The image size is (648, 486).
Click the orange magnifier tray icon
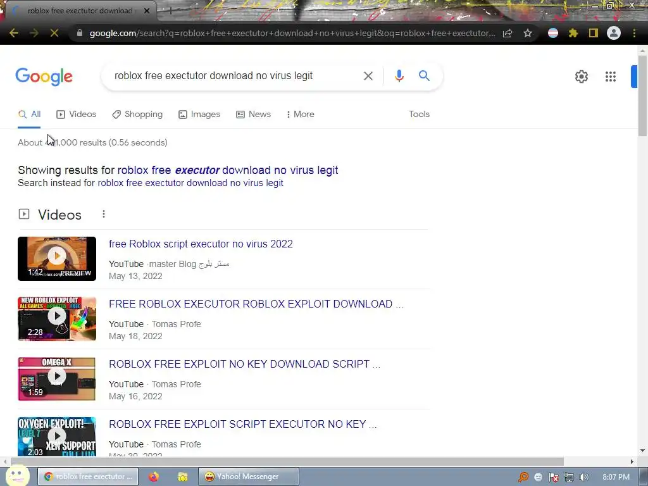523,477
